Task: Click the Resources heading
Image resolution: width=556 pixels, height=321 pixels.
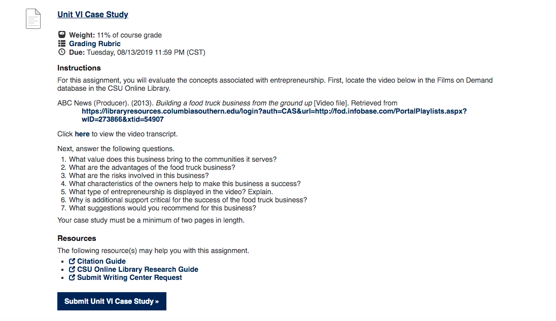Action: tap(77, 238)
